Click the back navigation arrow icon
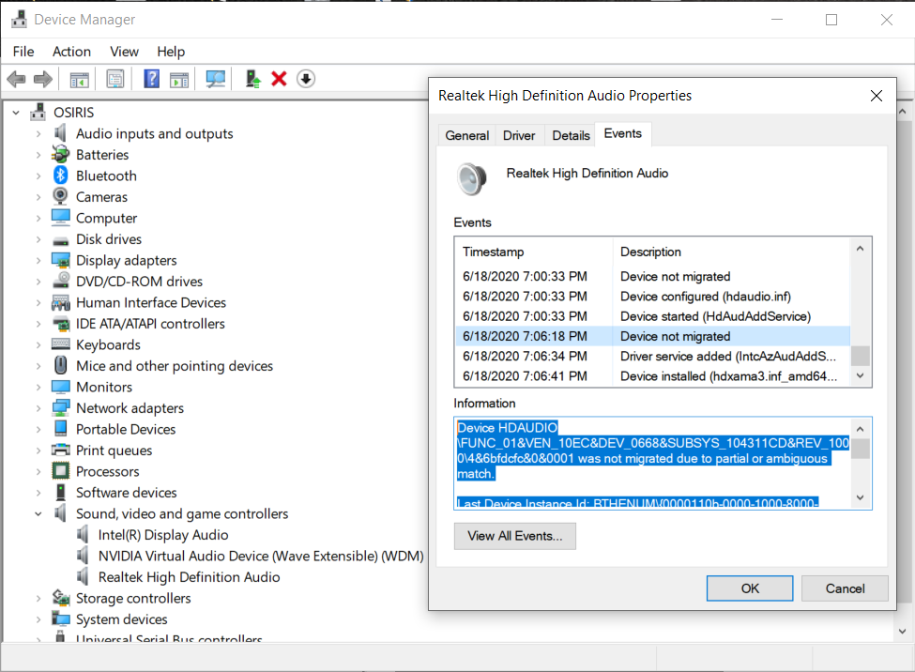This screenshot has height=672, width=915. [16, 79]
